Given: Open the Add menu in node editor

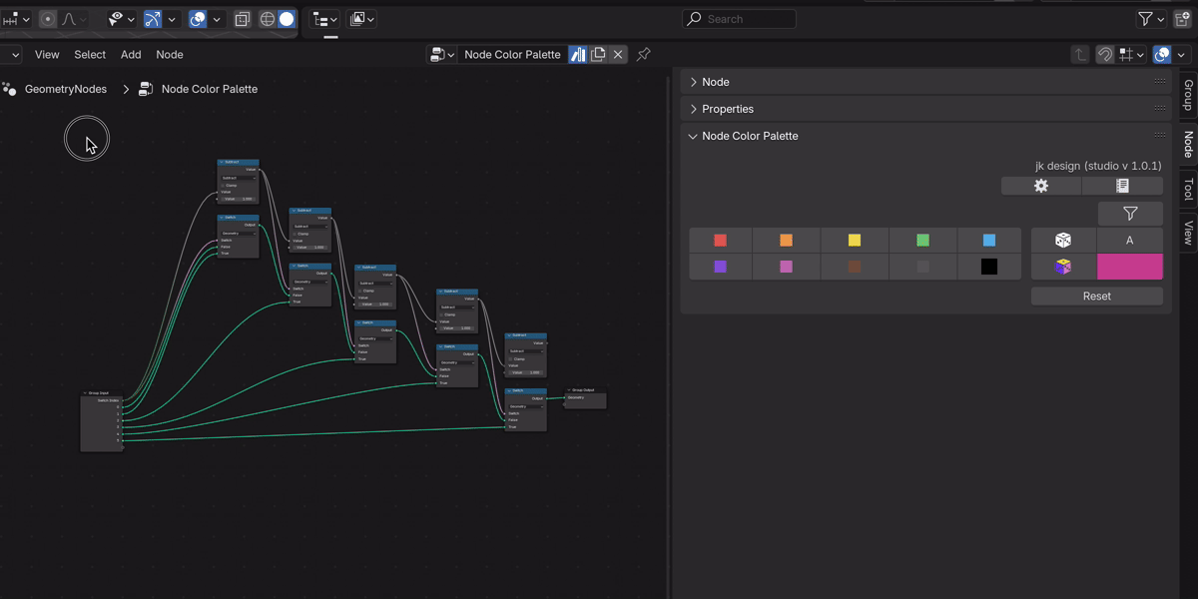Looking at the screenshot, I should pyautogui.click(x=131, y=55).
